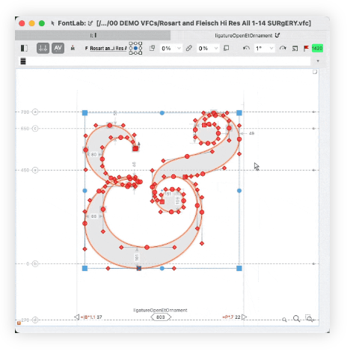Image resolution: width=356 pixels, height=360 pixels.
Task: Click the slant link icon
Action: (x=188, y=48)
